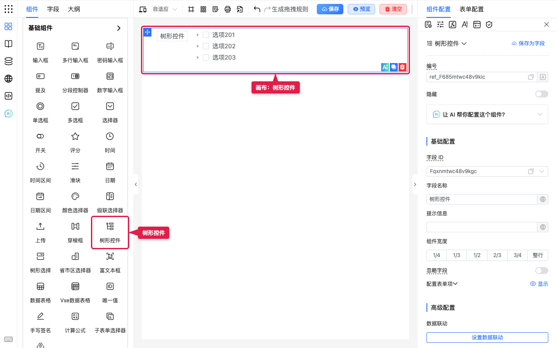Select the 多选框 checkbox component
The height and width of the screenshot is (348, 557).
pyautogui.click(x=75, y=112)
